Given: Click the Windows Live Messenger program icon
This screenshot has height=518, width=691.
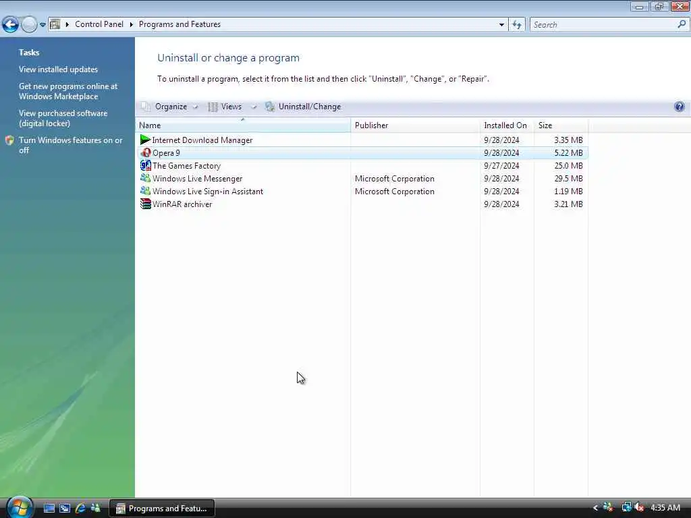Looking at the screenshot, I should click(146, 178).
